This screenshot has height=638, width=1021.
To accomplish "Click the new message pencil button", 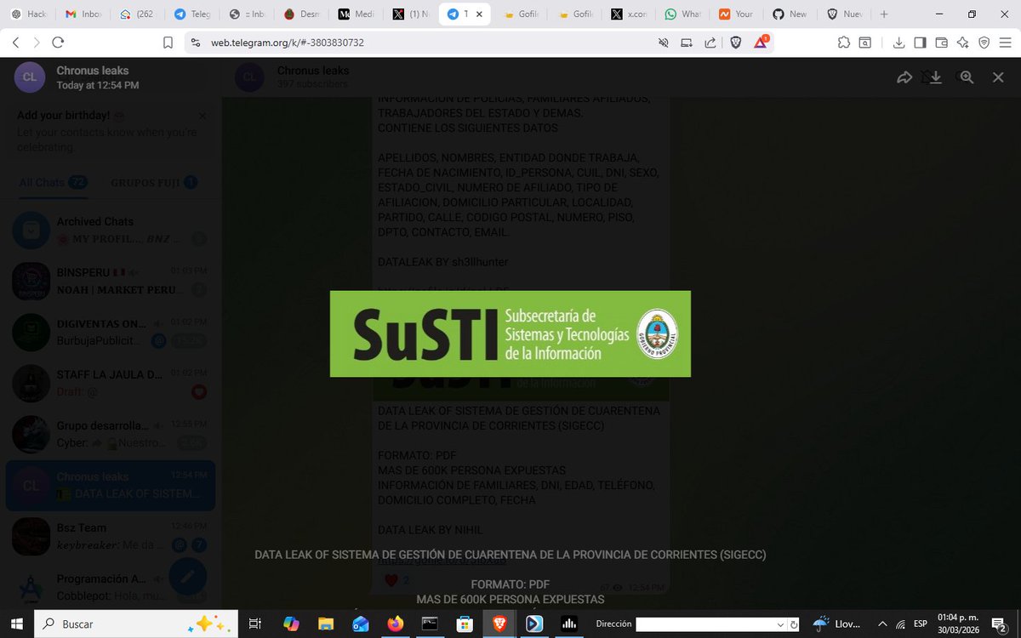I will (x=188, y=576).
